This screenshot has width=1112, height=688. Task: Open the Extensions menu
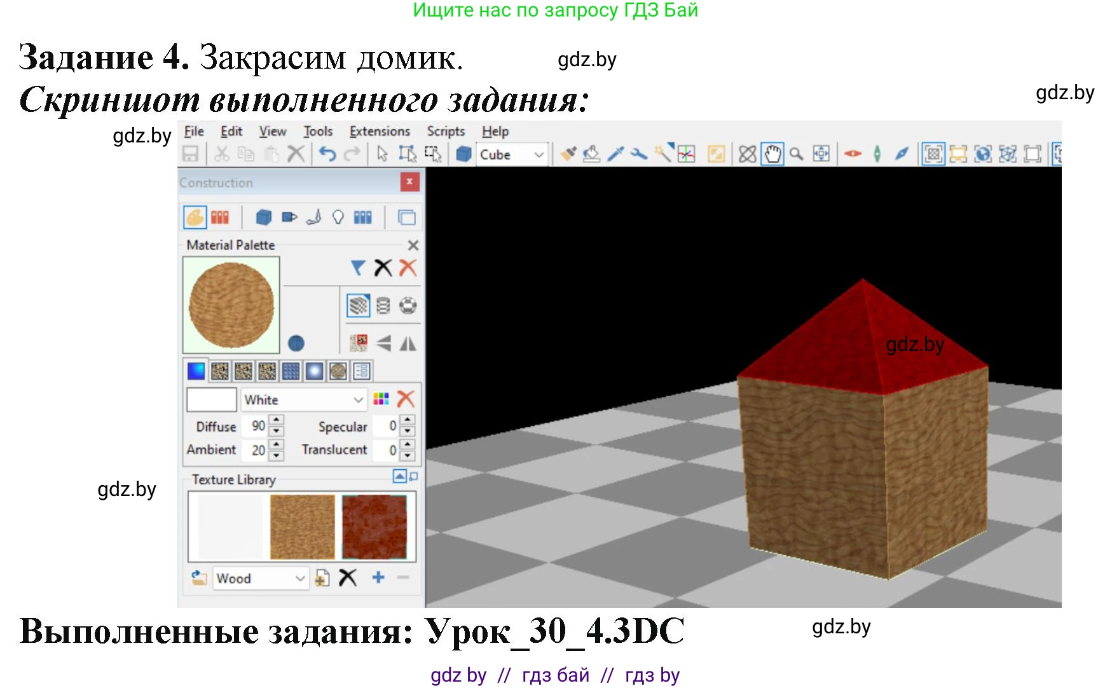click(x=380, y=132)
